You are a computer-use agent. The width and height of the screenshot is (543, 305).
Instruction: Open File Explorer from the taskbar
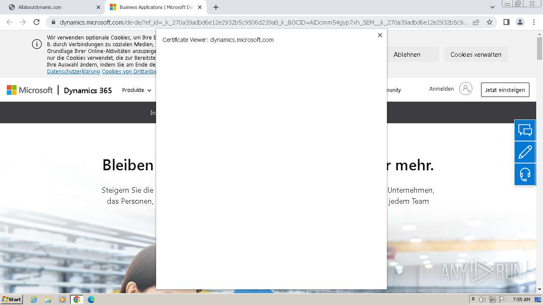click(x=48, y=299)
